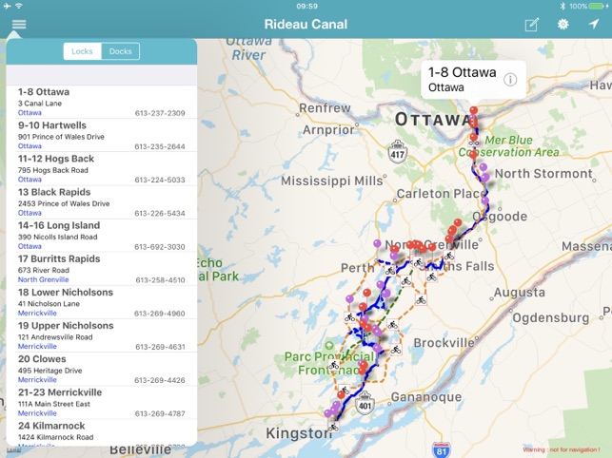Tap Highway 417 shield on map
Viewport: 612px width, 458px height.
(397, 151)
